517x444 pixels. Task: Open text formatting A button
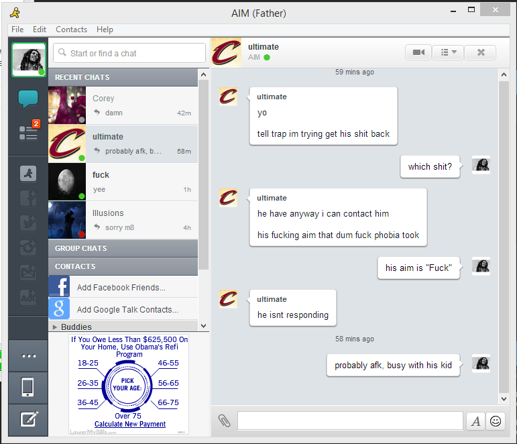[x=476, y=421]
